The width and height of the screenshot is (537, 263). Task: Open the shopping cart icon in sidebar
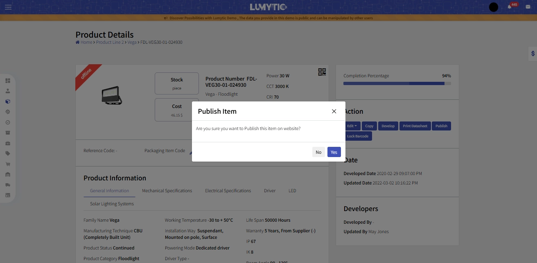click(7, 164)
